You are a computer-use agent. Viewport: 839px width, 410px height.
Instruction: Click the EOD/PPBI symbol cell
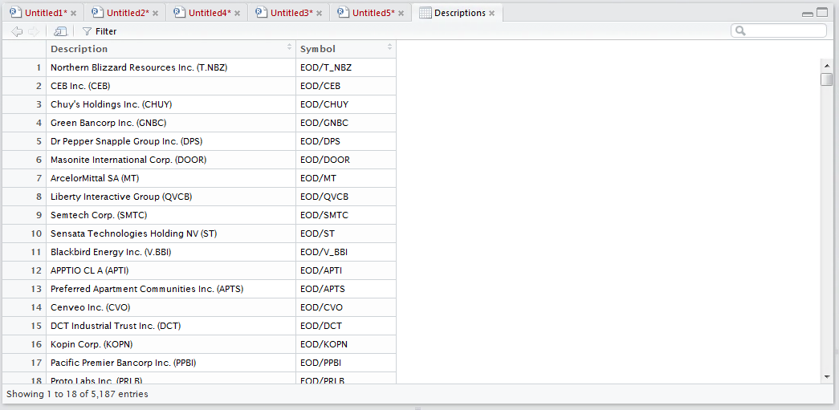click(346, 363)
